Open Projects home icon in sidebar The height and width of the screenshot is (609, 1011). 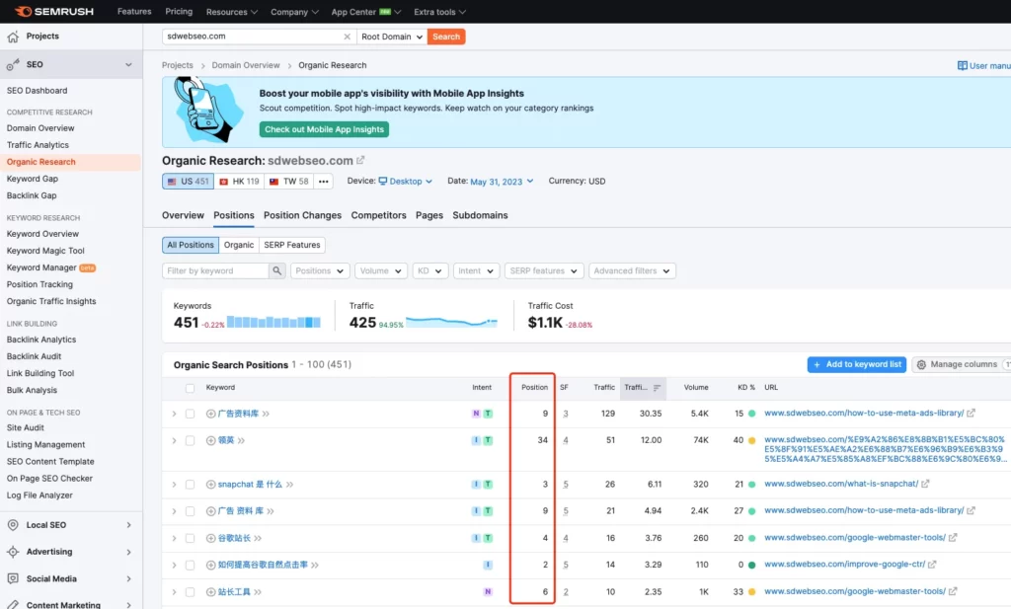click(13, 37)
